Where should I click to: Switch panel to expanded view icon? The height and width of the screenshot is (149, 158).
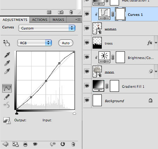(15, 144)
